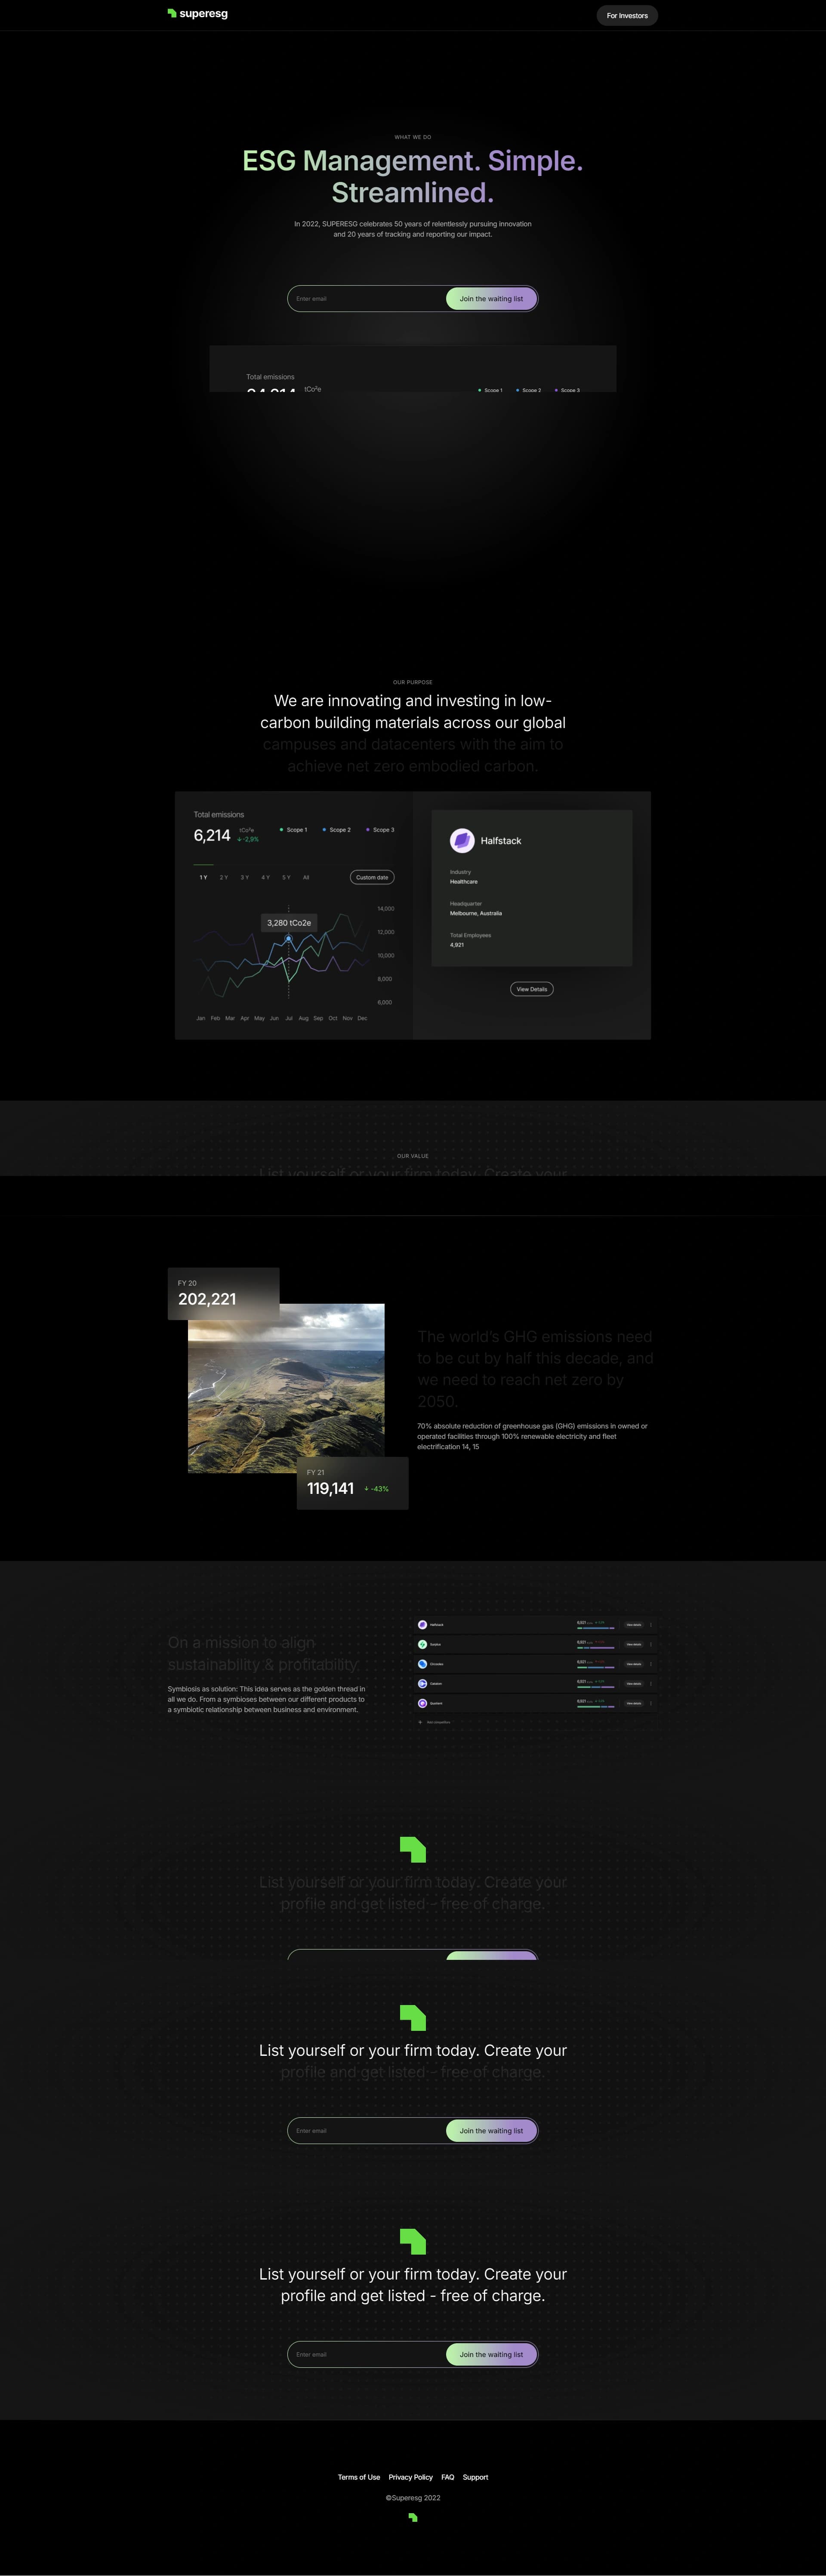The height and width of the screenshot is (2576, 826).
Task: Click the Surplus emissions breakdown bar
Action: coord(596,1648)
